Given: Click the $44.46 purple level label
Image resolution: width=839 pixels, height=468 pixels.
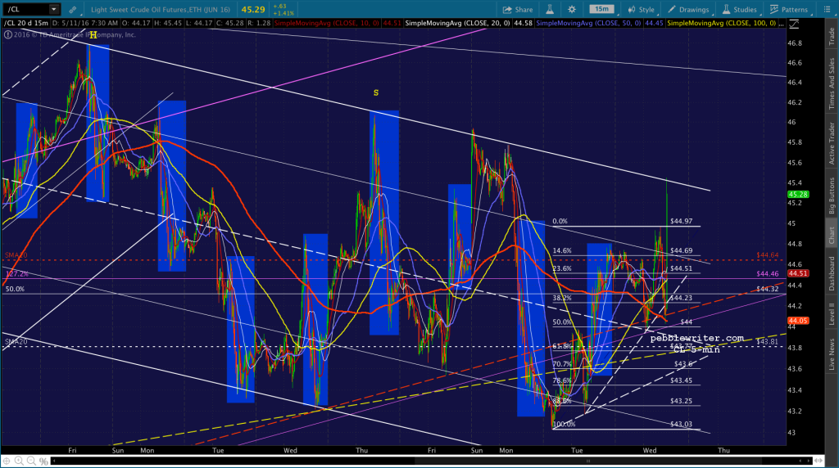Looking at the screenshot, I should point(767,274).
